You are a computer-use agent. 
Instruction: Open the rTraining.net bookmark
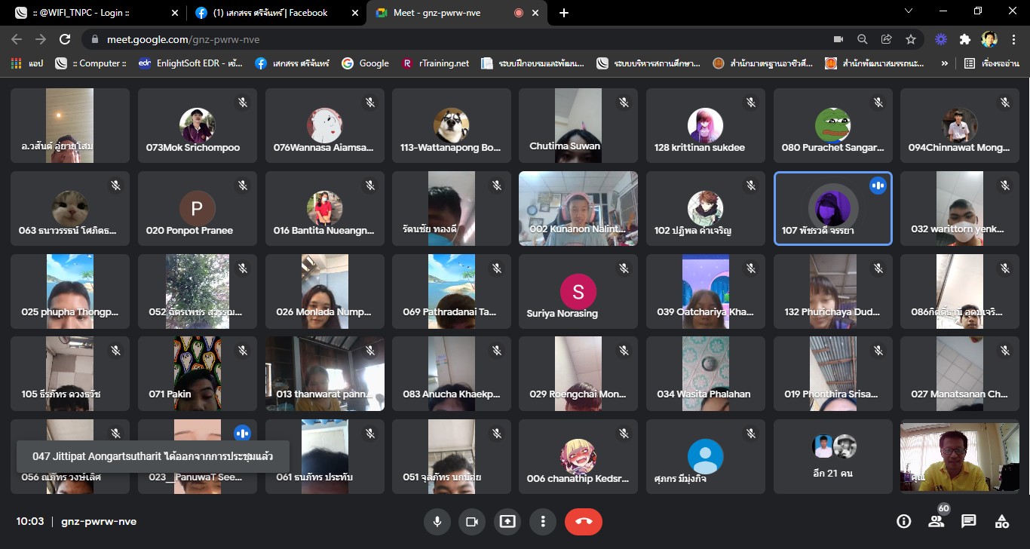click(436, 63)
